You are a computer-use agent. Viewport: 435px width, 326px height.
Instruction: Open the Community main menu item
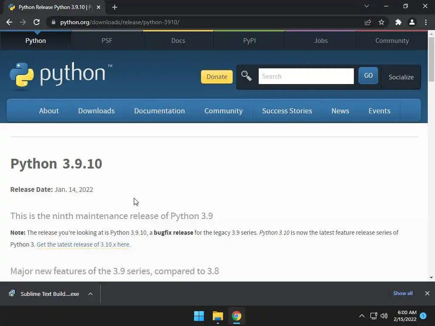223,111
